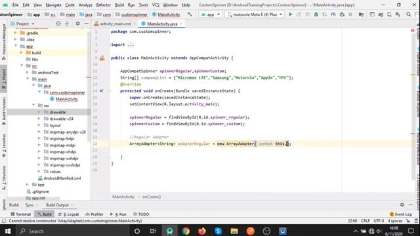Click the Windows taskbar Search box
Image resolution: width=420 pixels, height=236 pixels.
[72, 231]
